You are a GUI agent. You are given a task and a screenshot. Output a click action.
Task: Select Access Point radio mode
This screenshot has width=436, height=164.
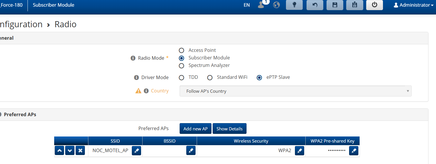[182, 50]
